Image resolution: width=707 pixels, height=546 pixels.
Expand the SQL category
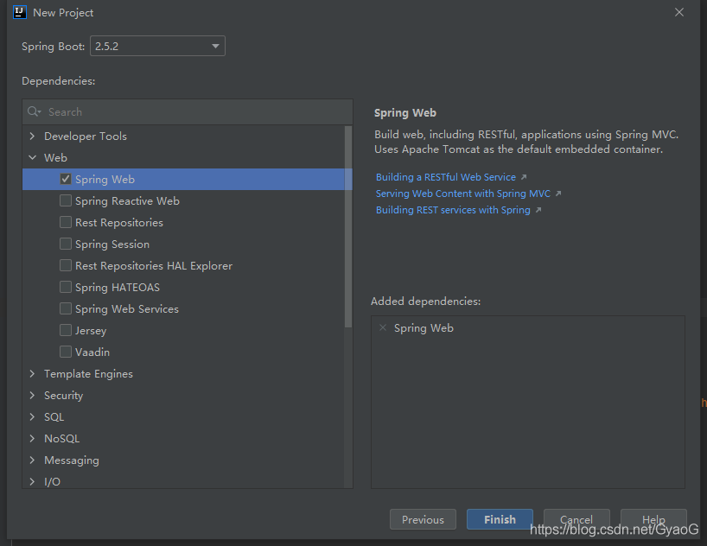point(32,416)
